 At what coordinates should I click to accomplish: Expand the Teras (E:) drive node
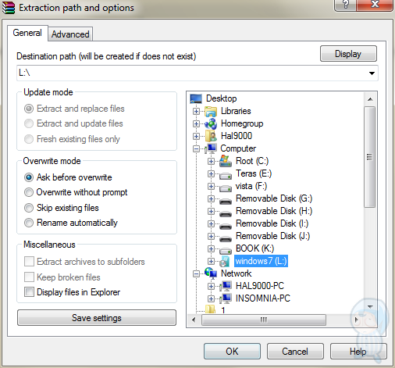[x=211, y=173]
